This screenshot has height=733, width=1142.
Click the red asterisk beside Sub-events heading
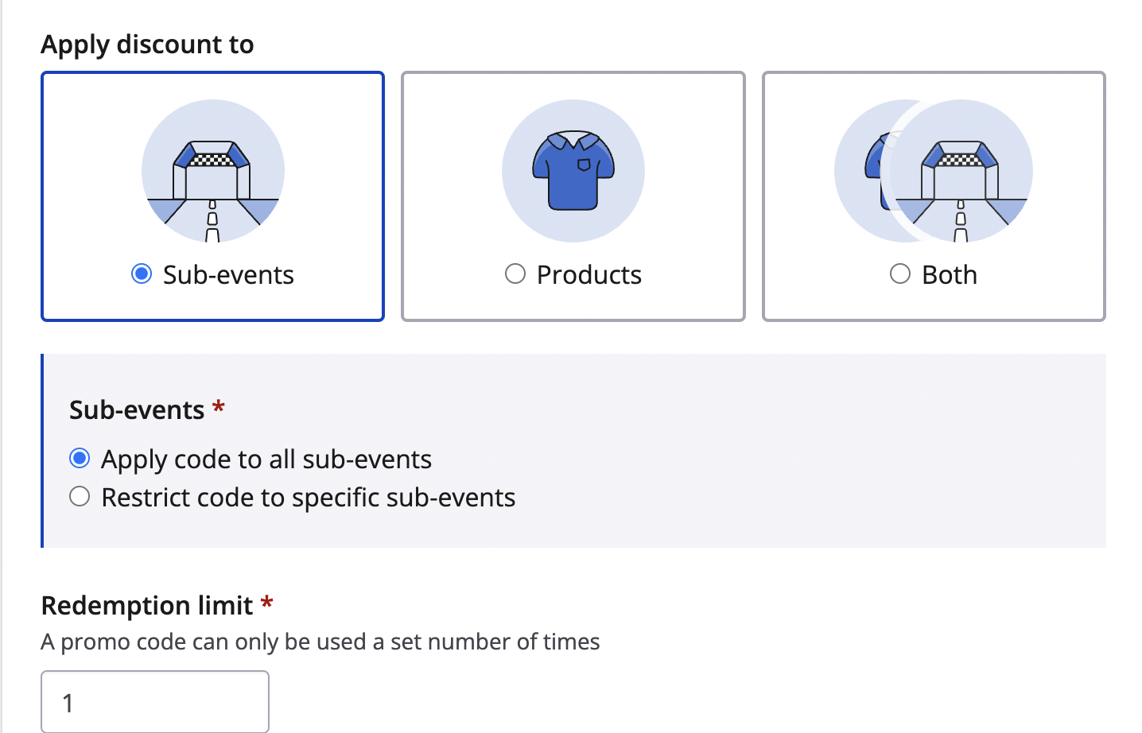pyautogui.click(x=219, y=408)
